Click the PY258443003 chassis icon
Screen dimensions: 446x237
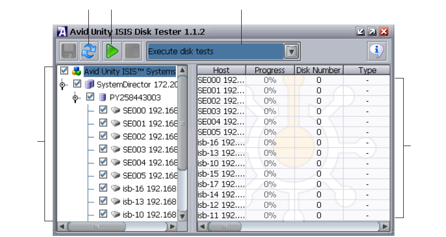pos(102,97)
